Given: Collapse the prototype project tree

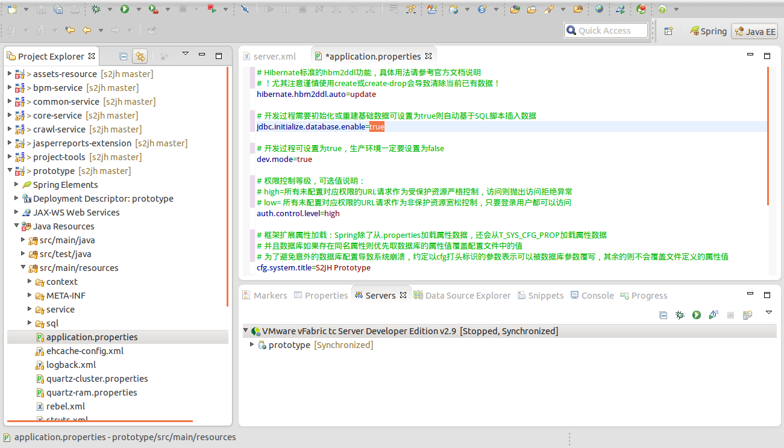Looking at the screenshot, I should point(10,171).
